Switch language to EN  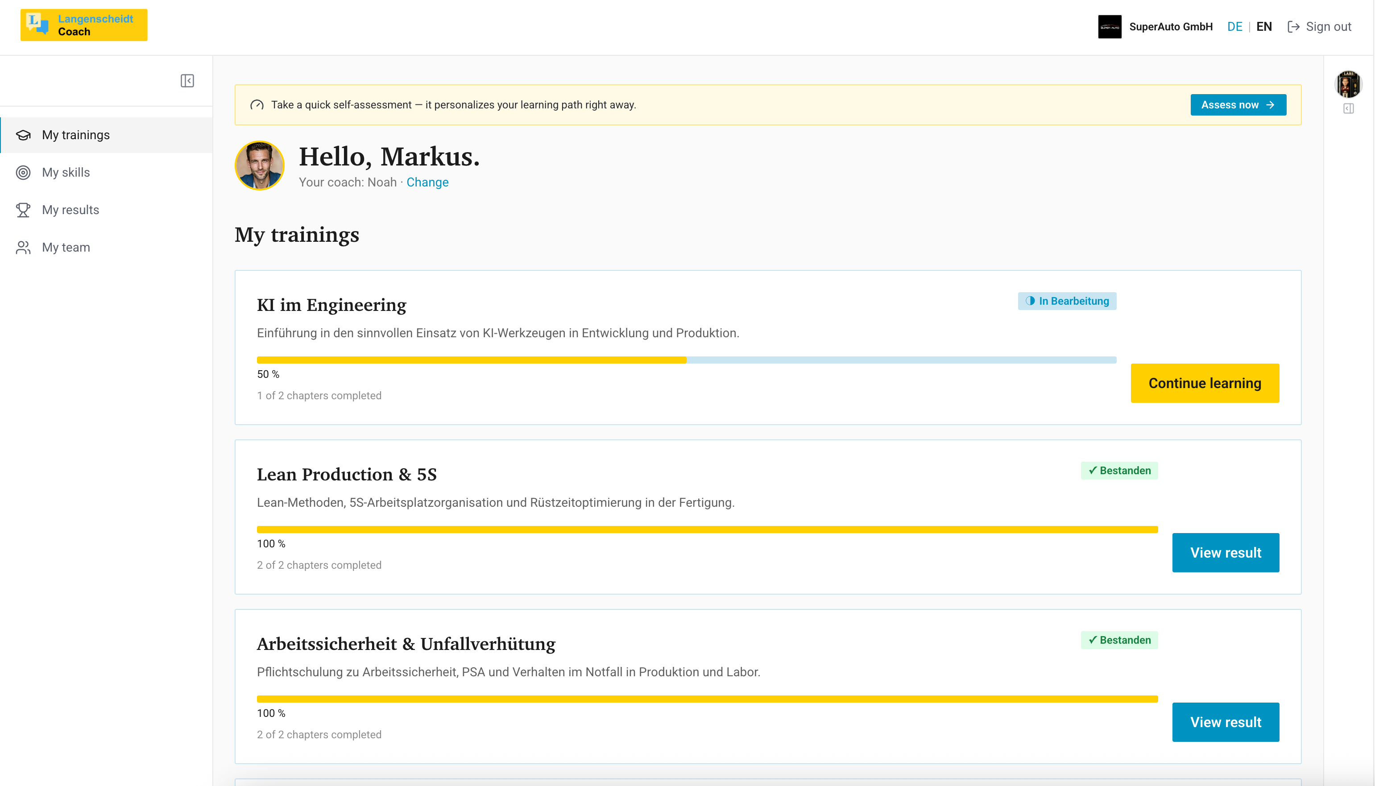[x=1264, y=27]
